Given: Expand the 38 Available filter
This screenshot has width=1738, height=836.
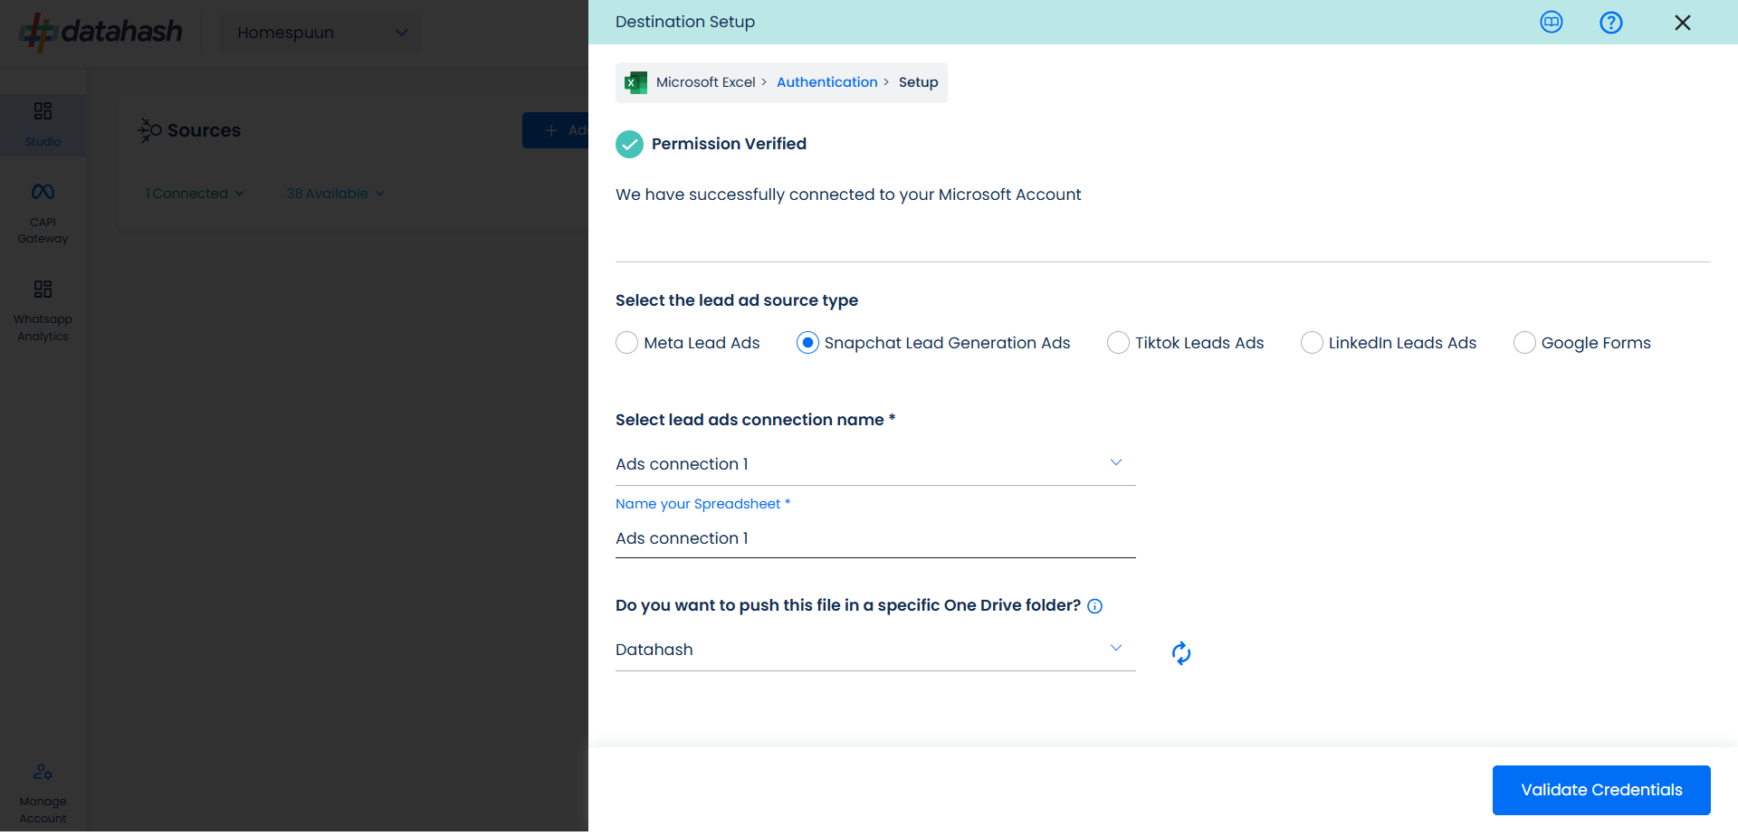Looking at the screenshot, I should click(335, 194).
